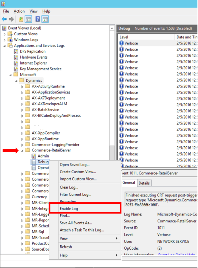198x268 pixels.
Task: Click the Dynamics folder icon
Action: [22, 80]
